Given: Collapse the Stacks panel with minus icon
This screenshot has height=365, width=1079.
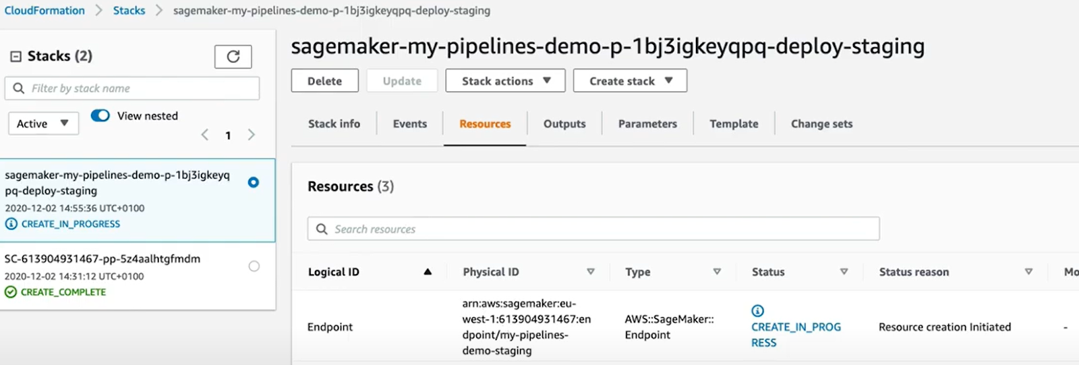Looking at the screenshot, I should pyautogui.click(x=16, y=57).
